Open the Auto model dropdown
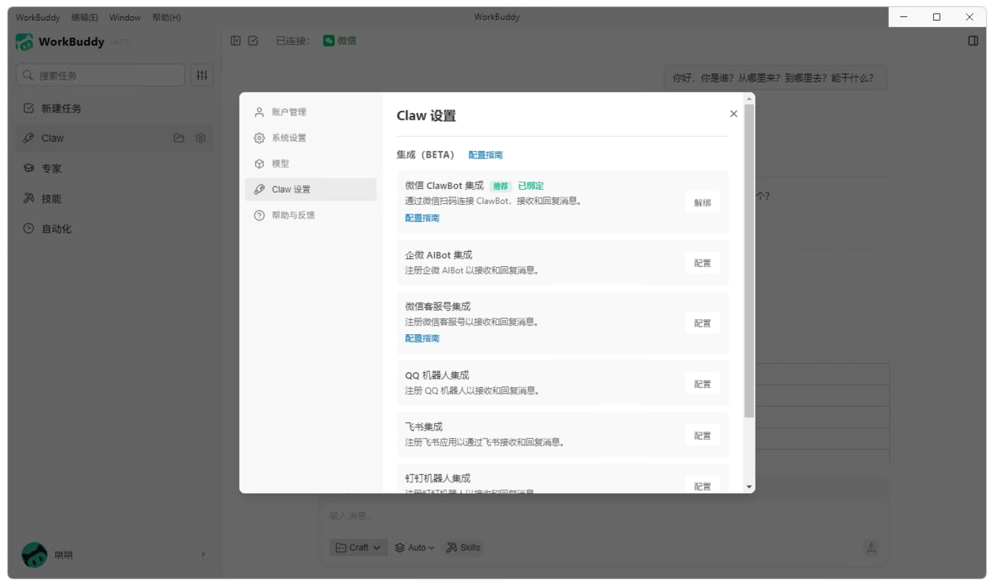 (x=414, y=548)
